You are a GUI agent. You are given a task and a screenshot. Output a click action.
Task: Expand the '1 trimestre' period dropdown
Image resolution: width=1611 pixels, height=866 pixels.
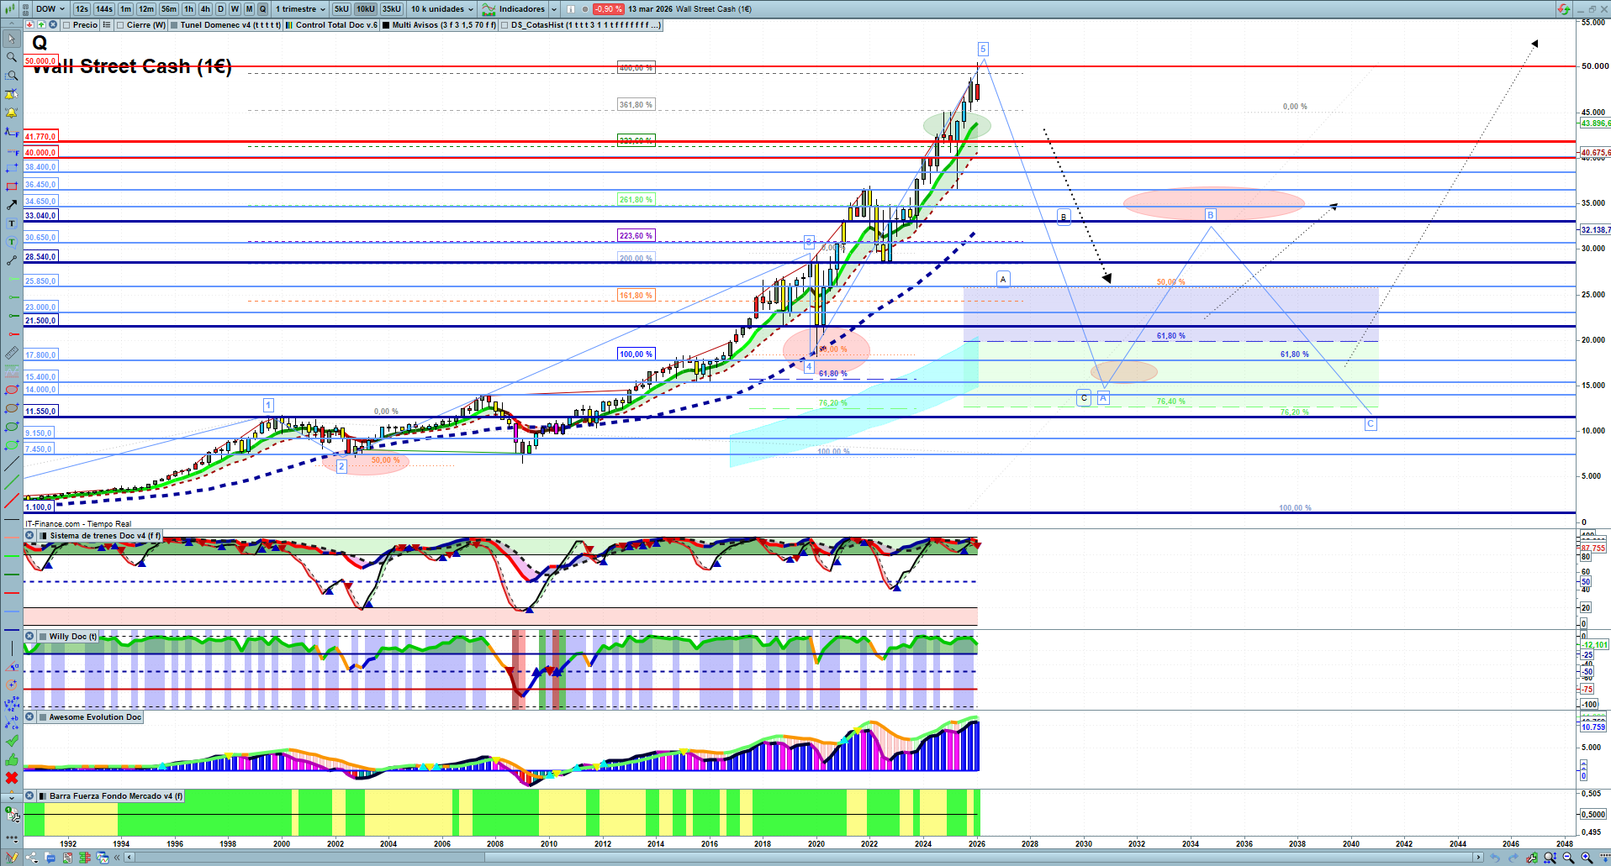pos(300,9)
